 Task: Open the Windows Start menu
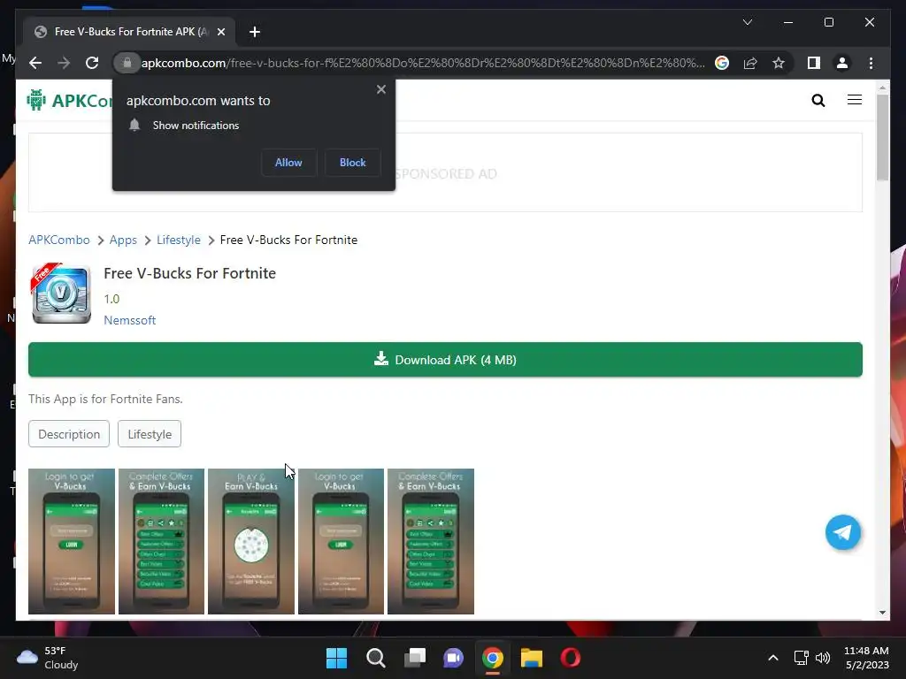[x=336, y=658]
